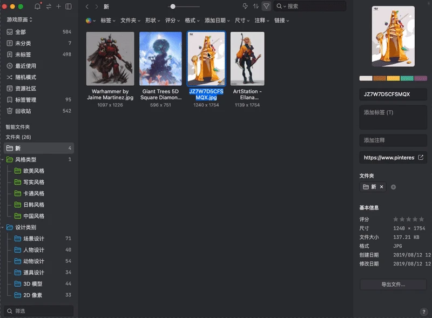The height and width of the screenshot is (318, 432).
Task: Open the 形状 filter dropdown
Action: click(x=153, y=21)
